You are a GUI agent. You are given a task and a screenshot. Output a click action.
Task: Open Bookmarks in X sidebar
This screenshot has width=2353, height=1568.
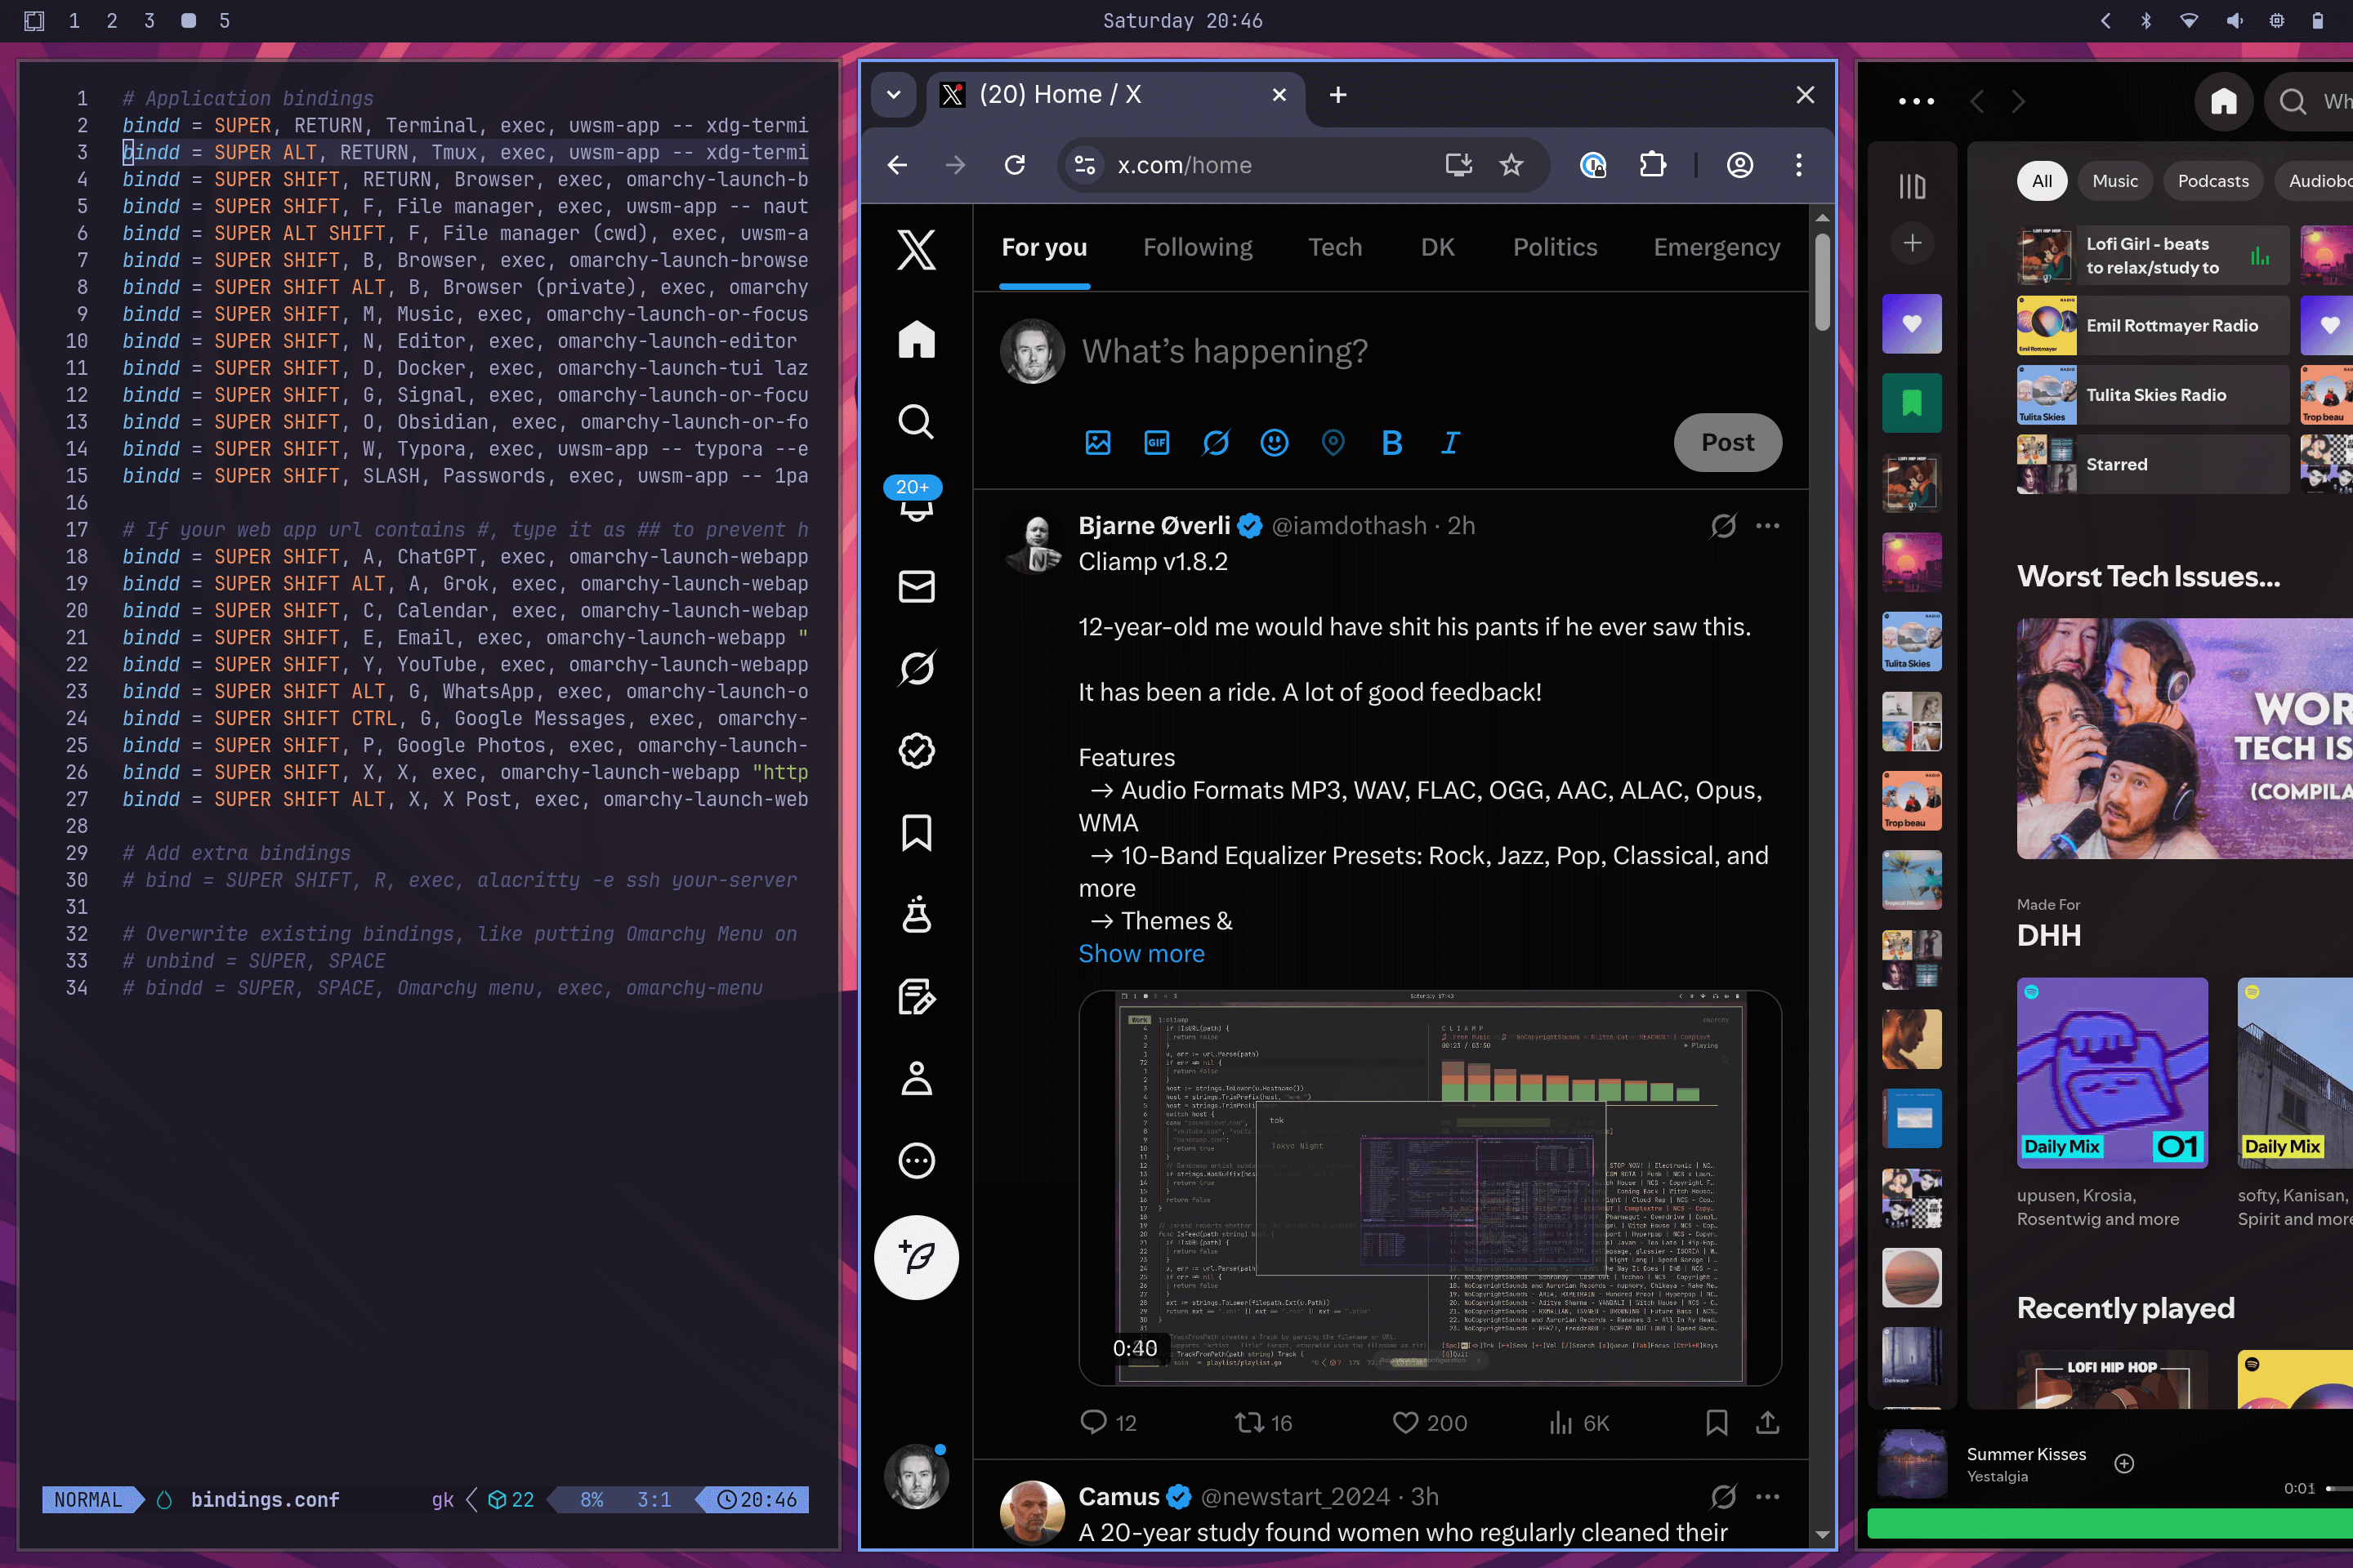coord(915,832)
